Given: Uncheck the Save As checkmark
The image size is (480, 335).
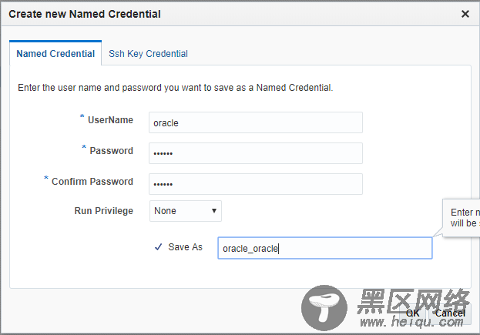Looking at the screenshot, I should (x=158, y=247).
